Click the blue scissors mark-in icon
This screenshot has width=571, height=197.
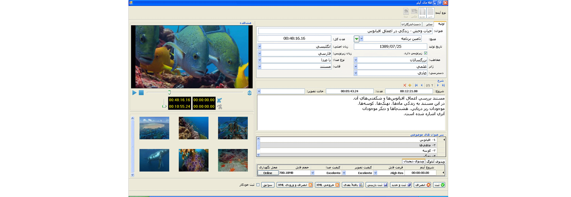(x=220, y=100)
